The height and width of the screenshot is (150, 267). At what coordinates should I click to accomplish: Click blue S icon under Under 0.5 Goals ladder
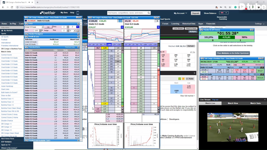click(122, 27)
